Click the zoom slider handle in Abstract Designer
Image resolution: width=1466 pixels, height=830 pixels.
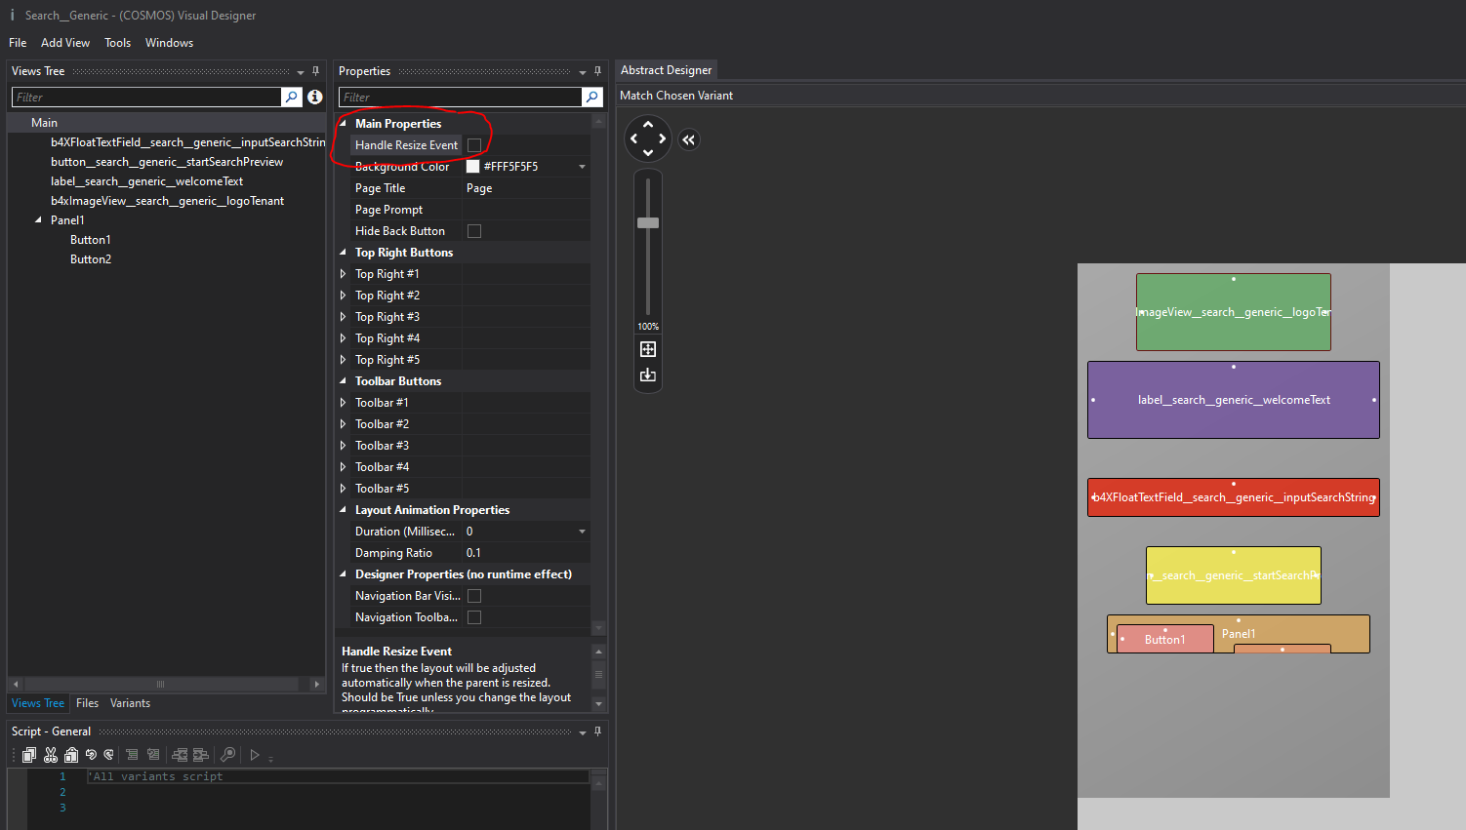point(648,223)
